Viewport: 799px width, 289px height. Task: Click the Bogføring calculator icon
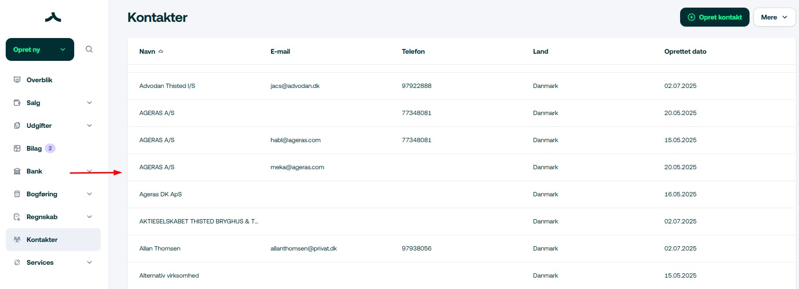point(17,194)
